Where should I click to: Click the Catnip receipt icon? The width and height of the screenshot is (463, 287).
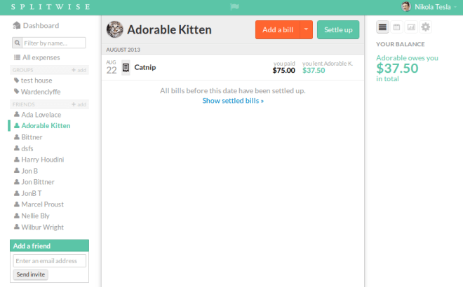tap(126, 68)
